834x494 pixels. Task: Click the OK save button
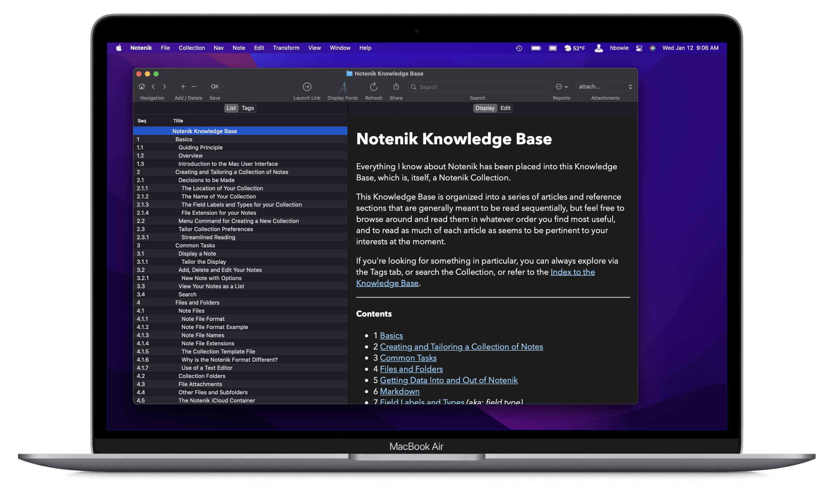[x=215, y=86]
